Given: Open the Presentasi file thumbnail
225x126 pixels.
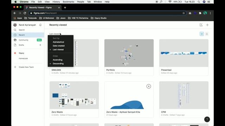Looking at the screenshot, I should [184, 53].
